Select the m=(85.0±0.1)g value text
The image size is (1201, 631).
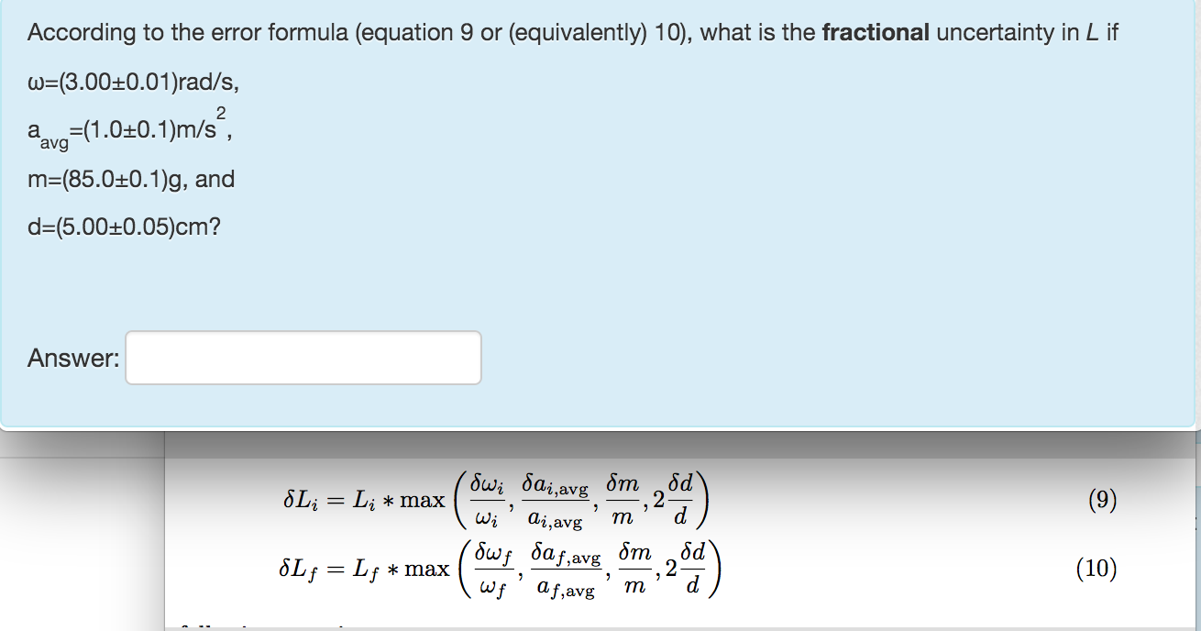[x=132, y=180]
